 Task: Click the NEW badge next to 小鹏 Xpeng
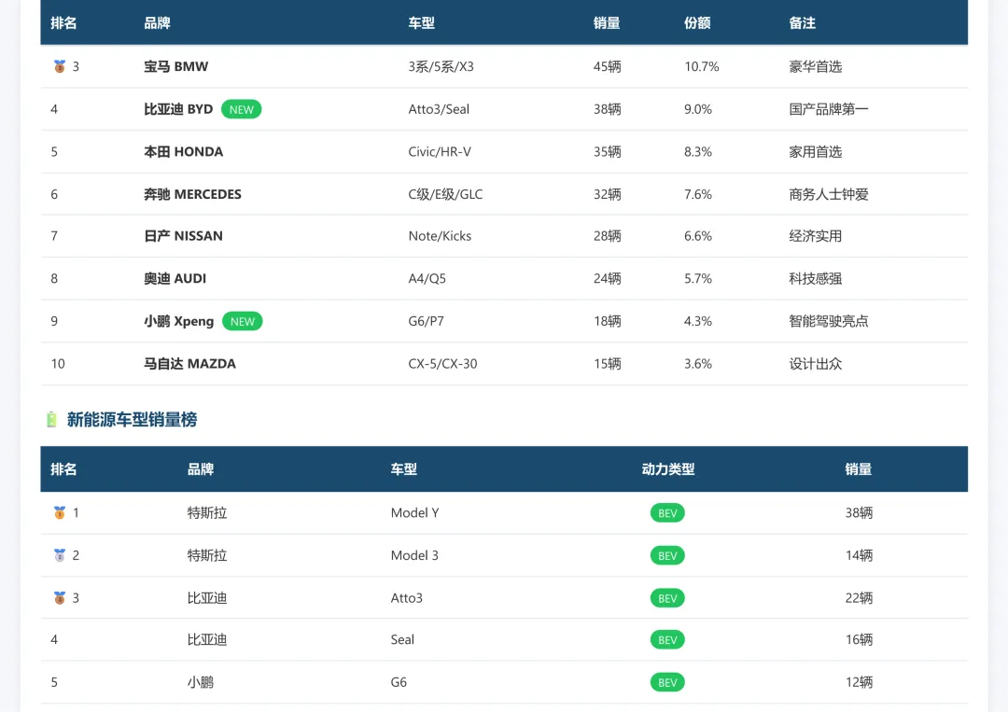(x=243, y=321)
